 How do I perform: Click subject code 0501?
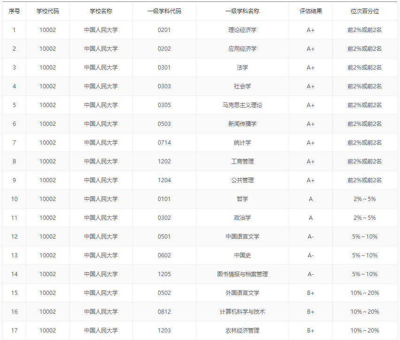(x=164, y=236)
